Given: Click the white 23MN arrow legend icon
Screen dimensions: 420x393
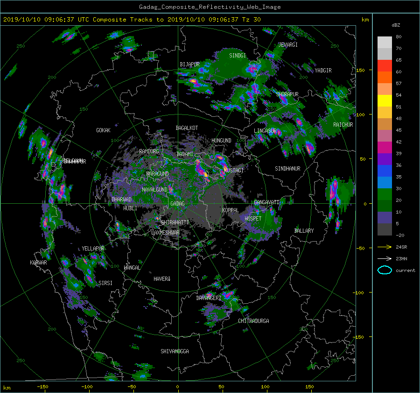Looking at the screenshot, I should tap(385, 258).
